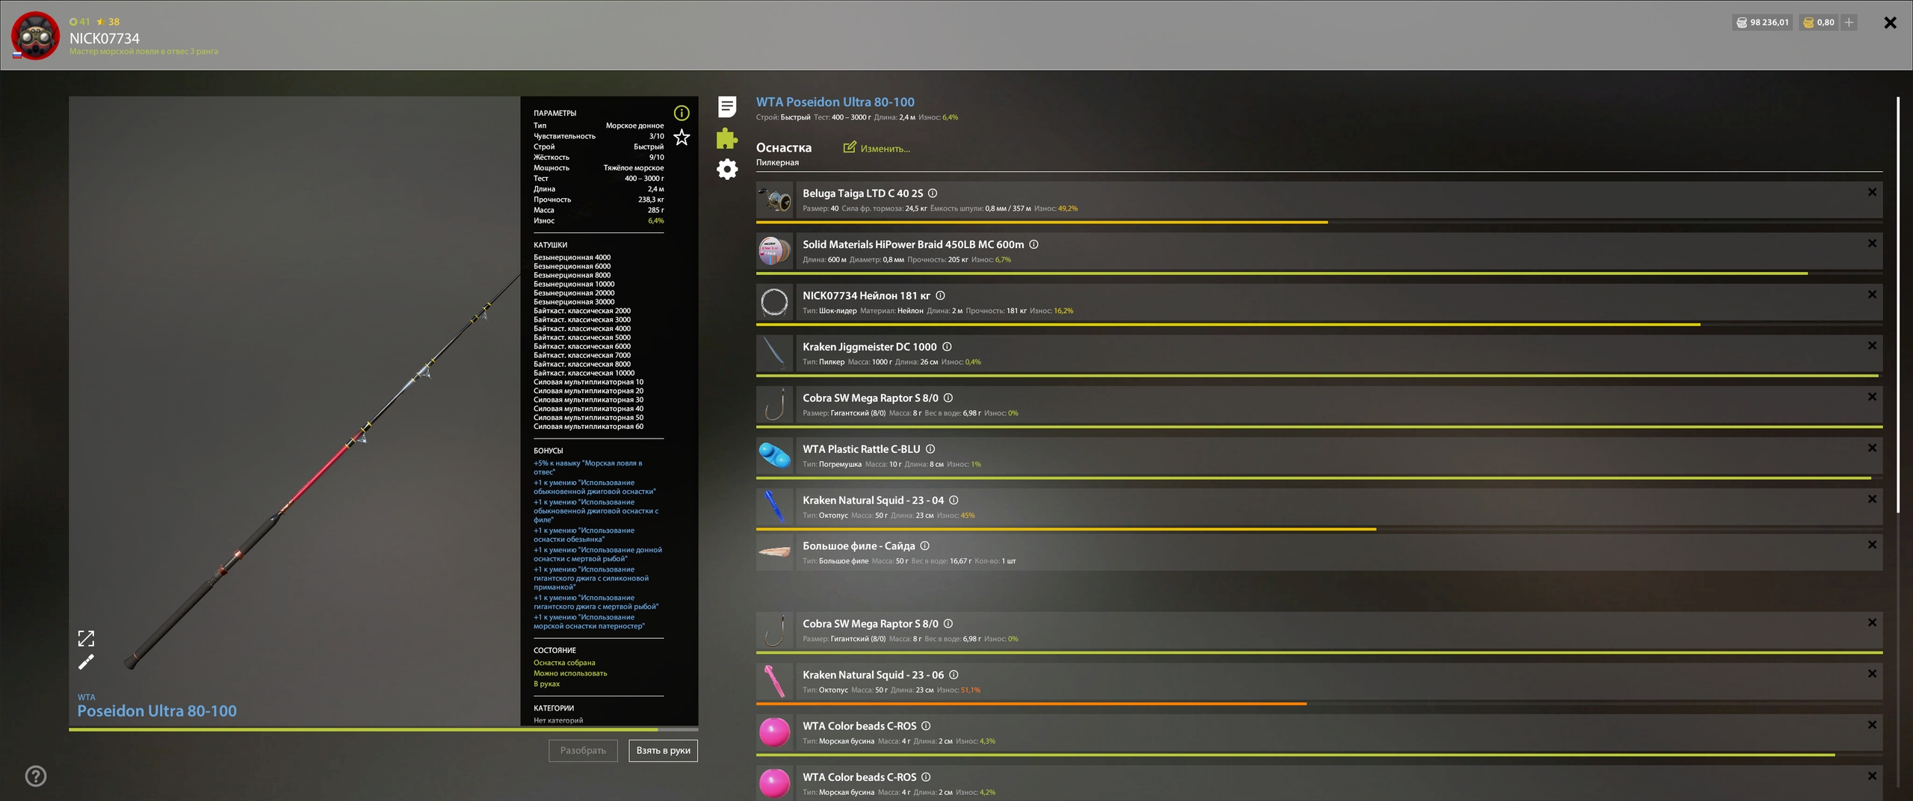
Task: Click the pencil rename icon on rod preview
Action: pos(86,662)
